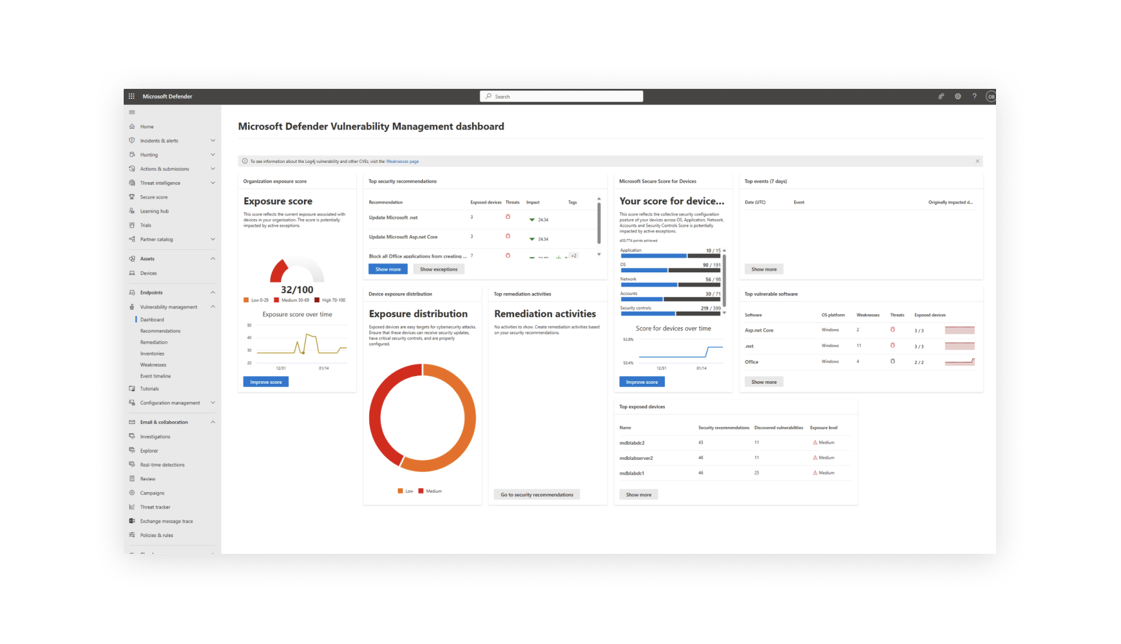Click the Search input field
Image resolution: width=1121 pixels, height=644 pixels.
561,97
